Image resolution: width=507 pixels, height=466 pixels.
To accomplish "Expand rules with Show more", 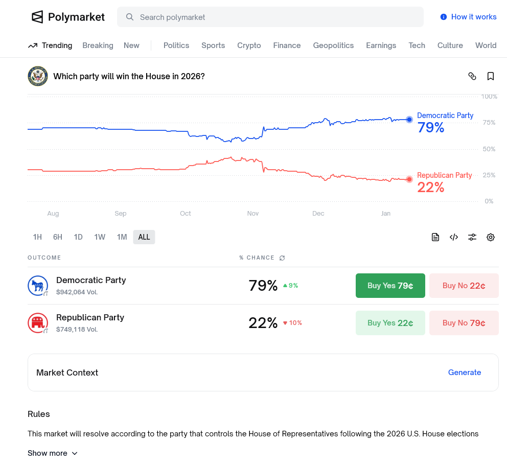I will 53,453.
